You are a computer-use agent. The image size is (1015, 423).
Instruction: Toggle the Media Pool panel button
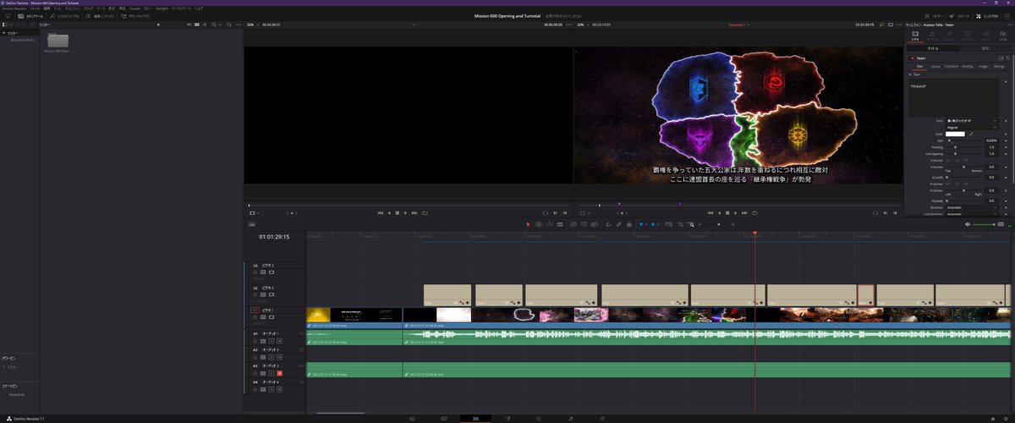(32, 16)
